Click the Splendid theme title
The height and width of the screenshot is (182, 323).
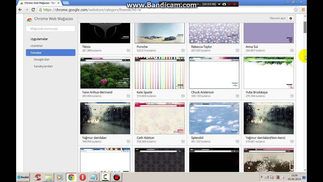point(197,138)
